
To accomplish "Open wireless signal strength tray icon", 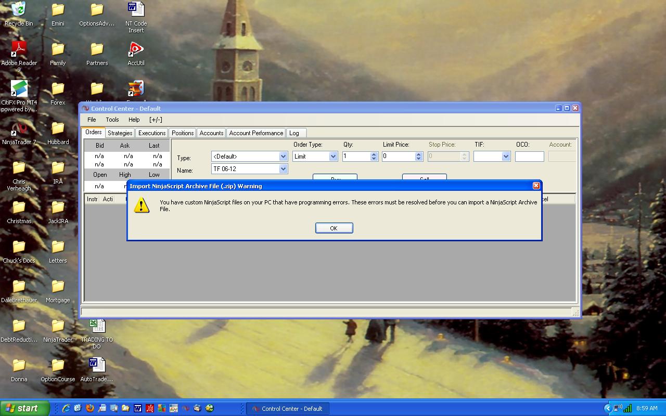I will click(628, 408).
